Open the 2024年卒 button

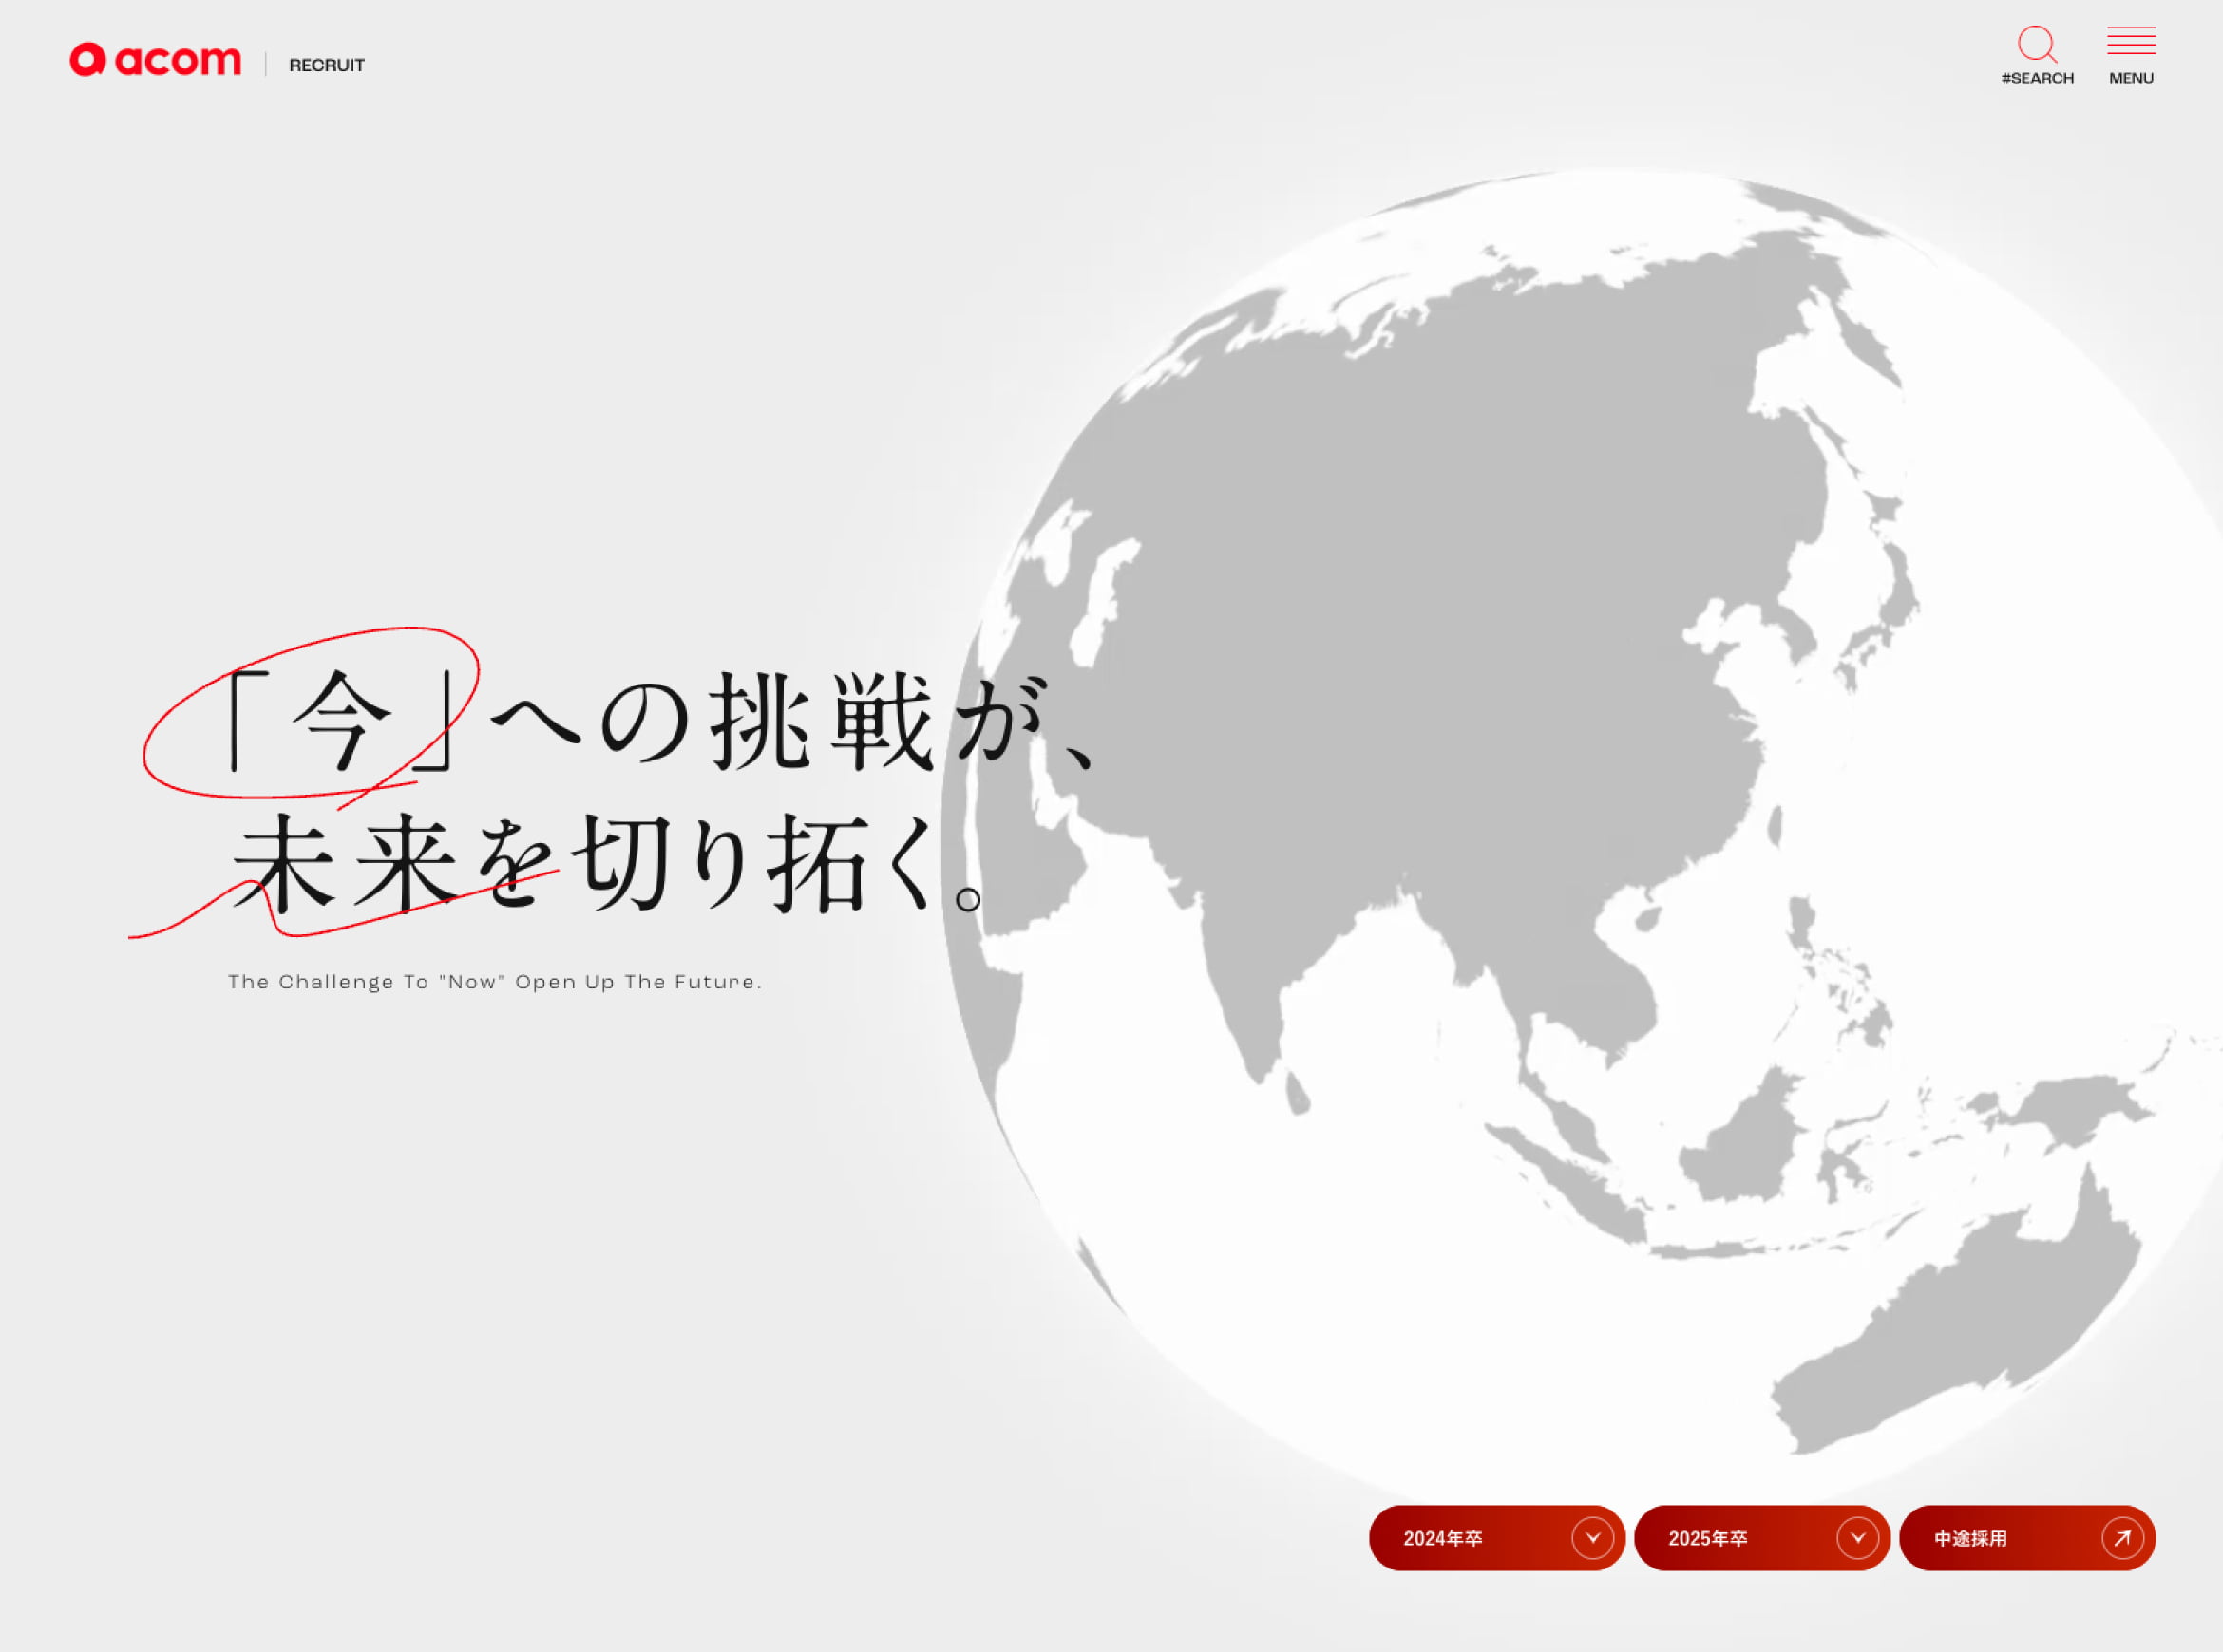pos(1496,1538)
